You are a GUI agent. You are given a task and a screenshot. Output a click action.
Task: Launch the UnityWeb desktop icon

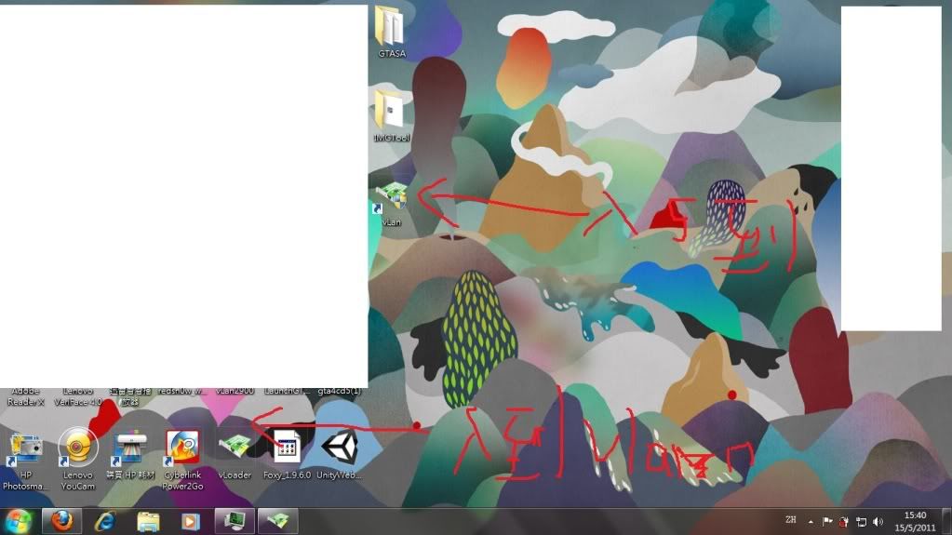[339, 448]
